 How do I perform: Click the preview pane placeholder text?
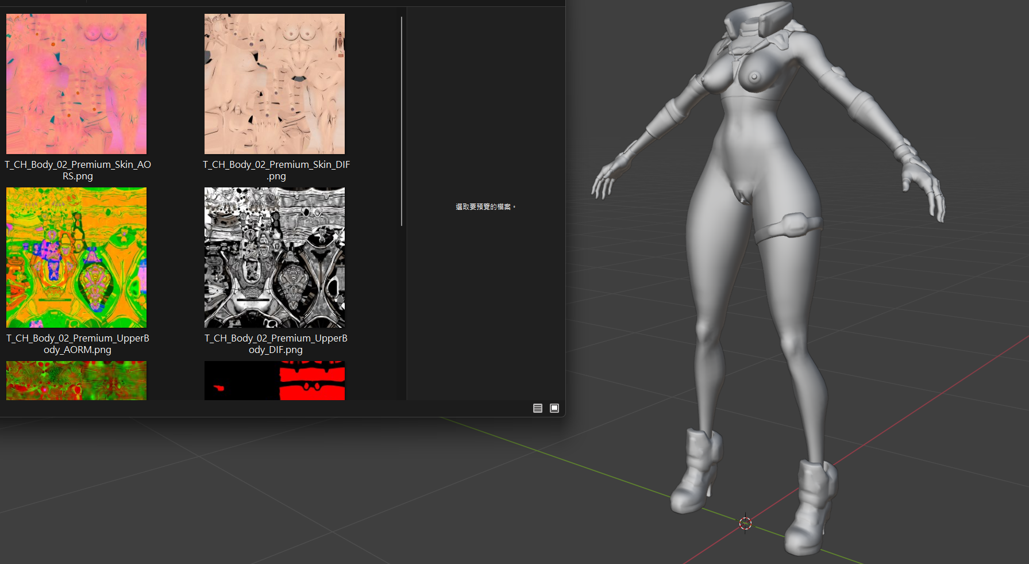click(485, 207)
